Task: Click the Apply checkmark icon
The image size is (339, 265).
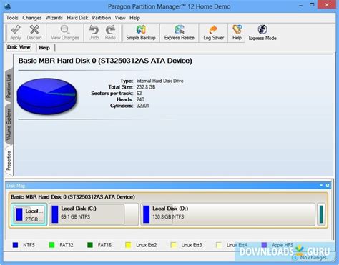Action: (16, 30)
